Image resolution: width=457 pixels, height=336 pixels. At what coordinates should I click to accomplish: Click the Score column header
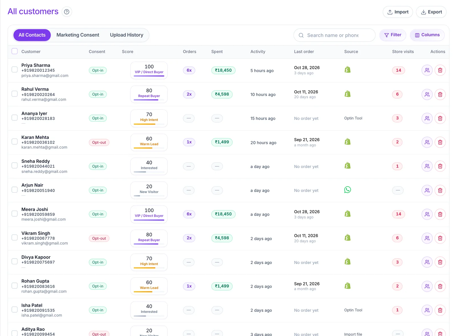(128, 52)
